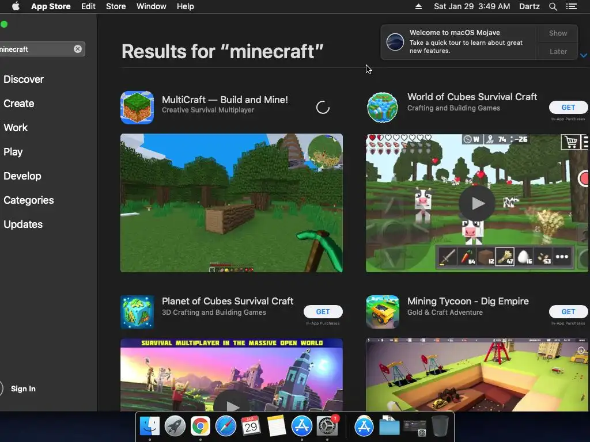Screen dimensions: 590x442
Task: Open the Trash in the dock
Action: pyautogui.click(x=440, y=426)
